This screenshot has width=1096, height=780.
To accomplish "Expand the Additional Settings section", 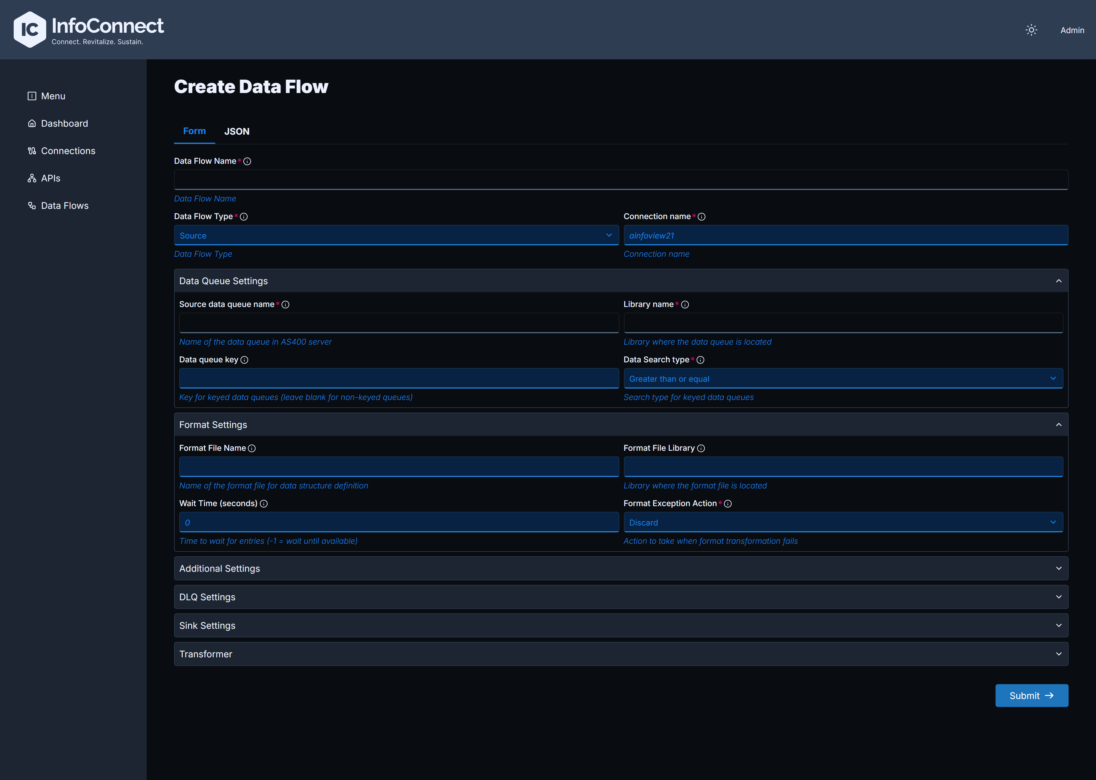I will (x=621, y=568).
